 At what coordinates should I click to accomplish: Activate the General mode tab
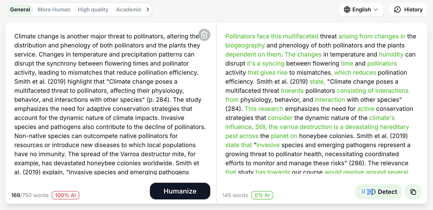pyautogui.click(x=20, y=9)
